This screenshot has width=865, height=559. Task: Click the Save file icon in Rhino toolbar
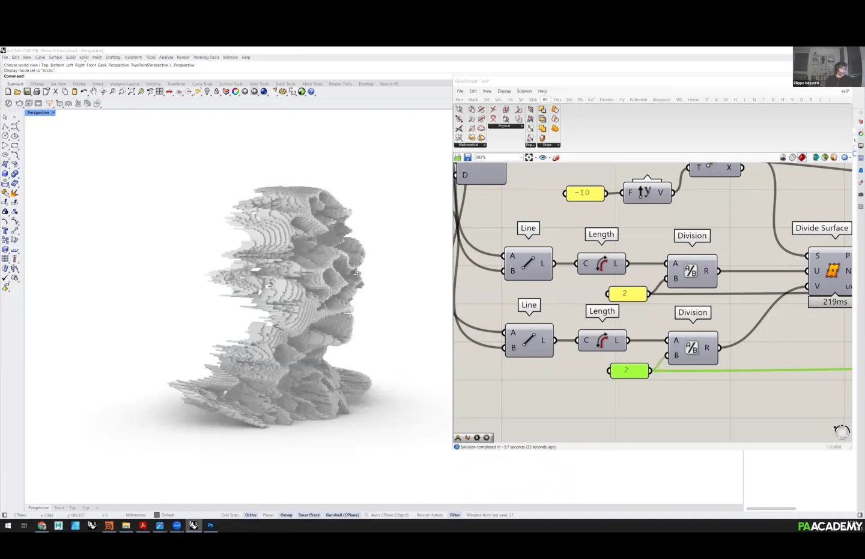click(27, 92)
